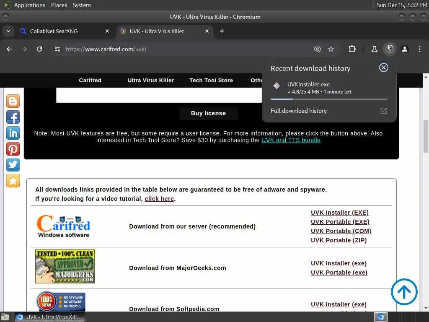This screenshot has width=429, height=322.
Task: Open the Applications menu
Action: click(x=25, y=5)
